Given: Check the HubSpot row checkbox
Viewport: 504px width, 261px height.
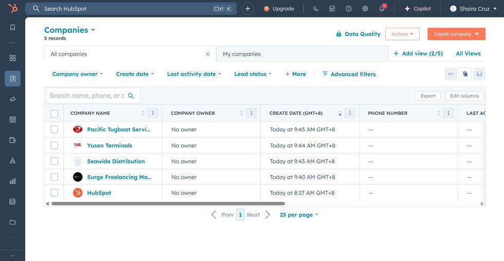Looking at the screenshot, I should point(55,193).
